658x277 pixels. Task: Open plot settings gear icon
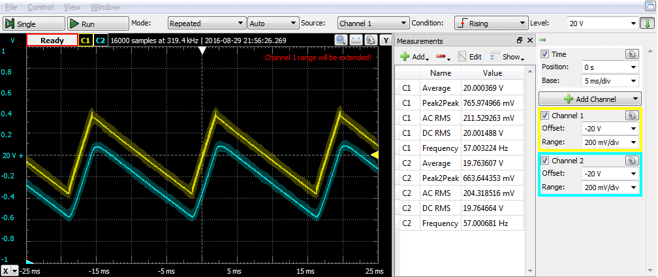tap(371, 41)
